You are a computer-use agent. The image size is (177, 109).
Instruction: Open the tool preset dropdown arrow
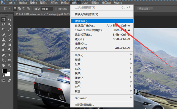click(10, 9)
